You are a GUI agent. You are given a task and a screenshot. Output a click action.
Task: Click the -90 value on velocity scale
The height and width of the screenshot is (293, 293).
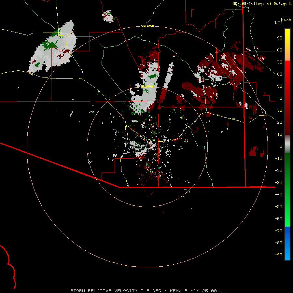coord(278,255)
